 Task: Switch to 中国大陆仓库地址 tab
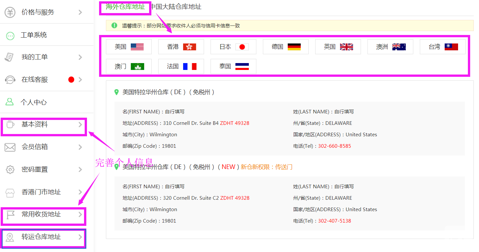click(x=177, y=7)
